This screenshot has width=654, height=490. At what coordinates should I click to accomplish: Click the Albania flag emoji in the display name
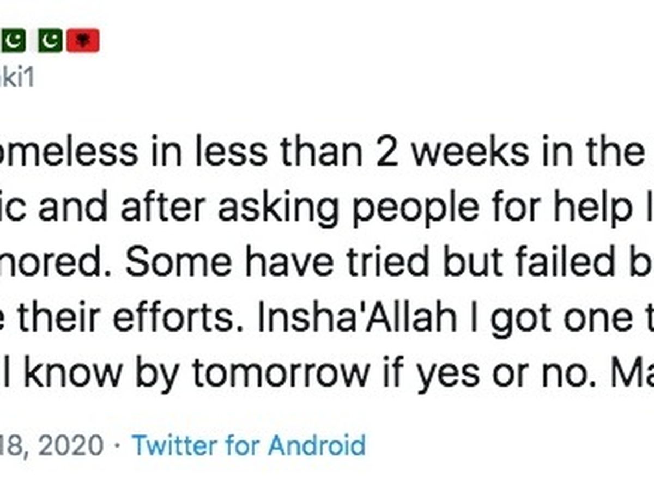pos(83,41)
